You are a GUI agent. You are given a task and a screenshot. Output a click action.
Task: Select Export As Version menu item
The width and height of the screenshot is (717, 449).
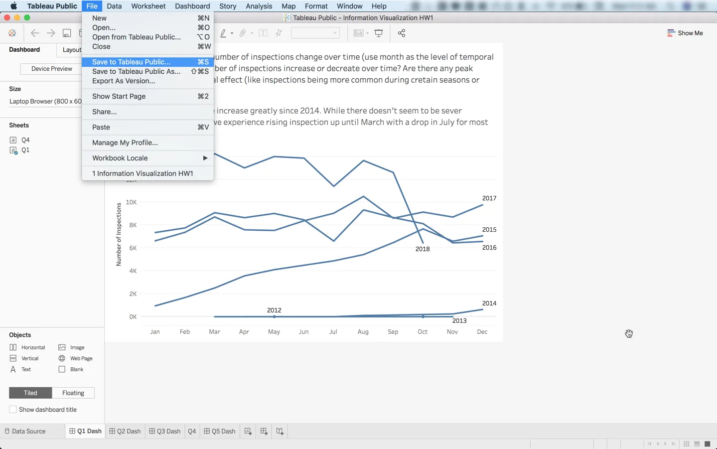tap(147, 81)
